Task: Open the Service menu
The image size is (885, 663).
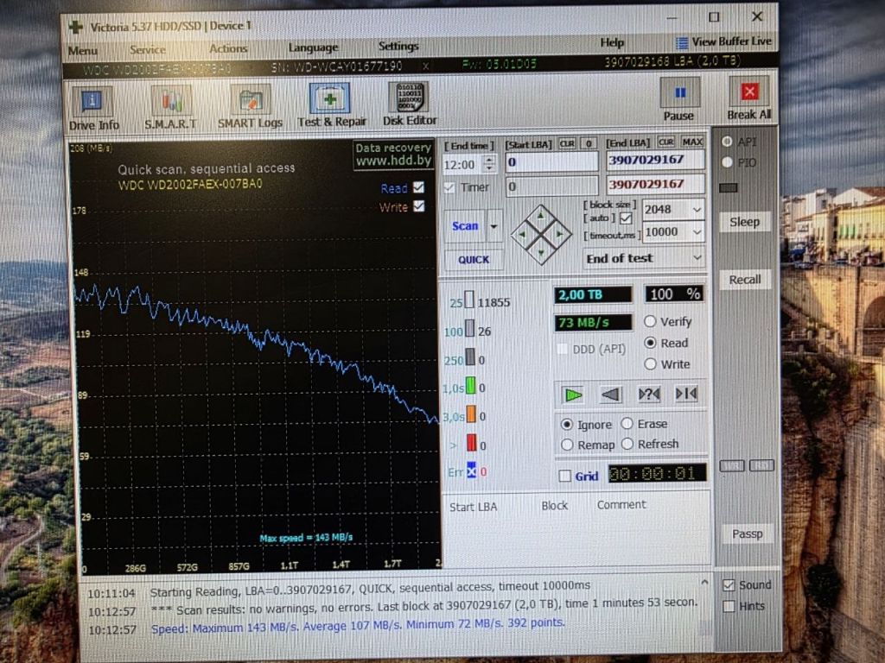Action: [x=148, y=50]
